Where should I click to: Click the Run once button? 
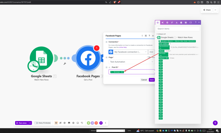[22, 123]
